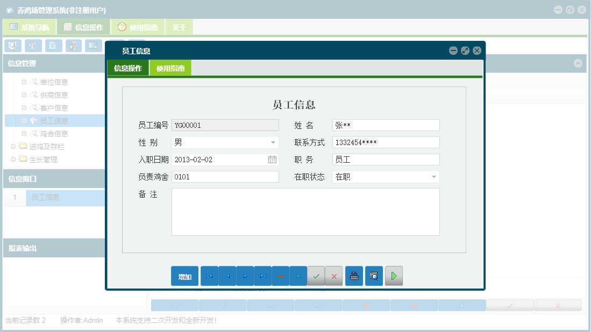Open the calendar picker for 入职日期
This screenshot has width=591, height=332.
tap(273, 161)
